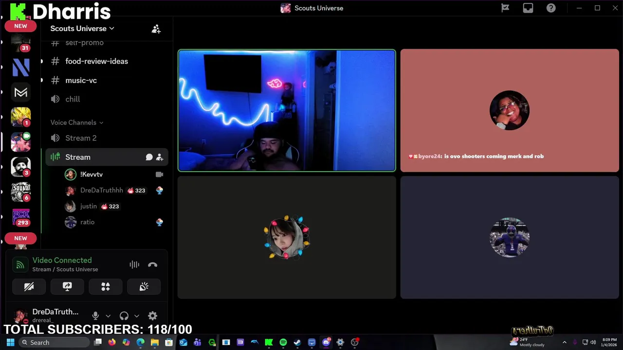Deafen with the headphones toggle
The height and width of the screenshot is (350, 623).
(x=124, y=316)
